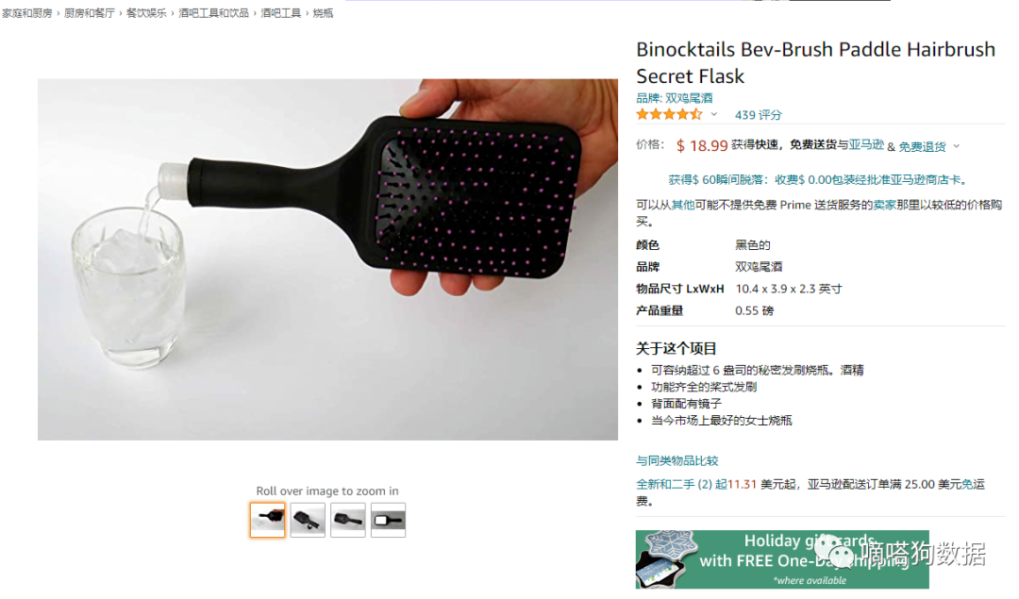Select the first thumbnail of flask pouring
Screen dimensions: 1019x599
tap(268, 520)
